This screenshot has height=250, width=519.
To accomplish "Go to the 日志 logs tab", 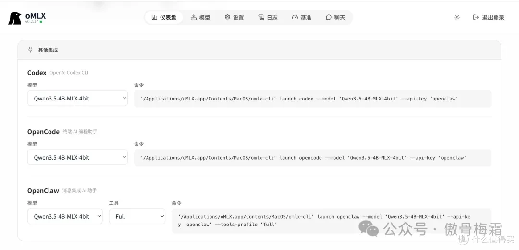I will coord(268,18).
